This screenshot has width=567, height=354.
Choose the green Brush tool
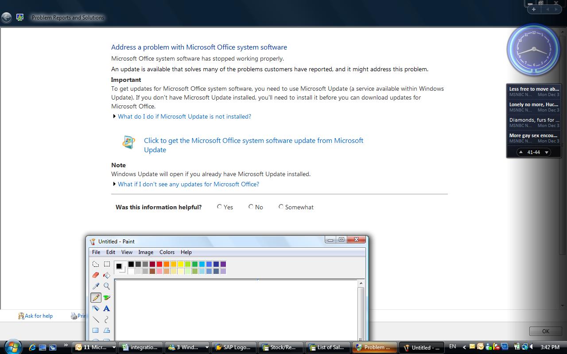tap(107, 297)
